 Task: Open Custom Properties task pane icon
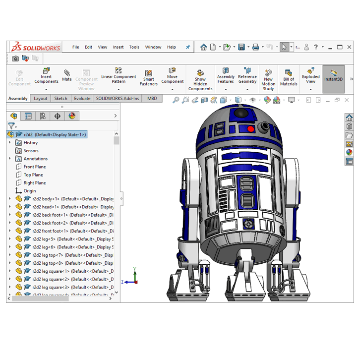point(349,161)
